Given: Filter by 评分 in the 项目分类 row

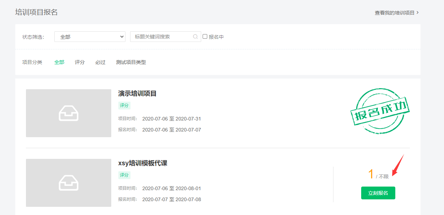Looking at the screenshot, I should tap(80, 62).
